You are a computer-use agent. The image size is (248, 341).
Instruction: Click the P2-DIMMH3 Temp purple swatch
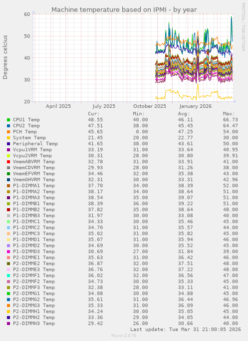click(8, 324)
